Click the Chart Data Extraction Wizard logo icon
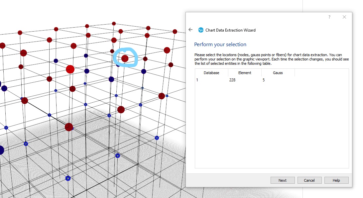Image resolution: width=363 pixels, height=198 pixels. point(201,30)
